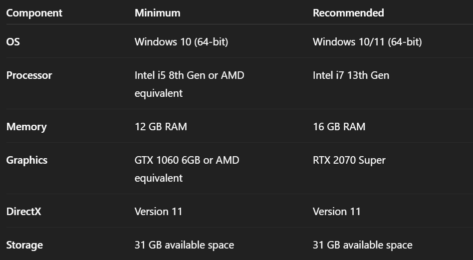Image resolution: width=473 pixels, height=260 pixels.
Task: Click the Intel i7 13th Gen cell
Action: (351, 75)
